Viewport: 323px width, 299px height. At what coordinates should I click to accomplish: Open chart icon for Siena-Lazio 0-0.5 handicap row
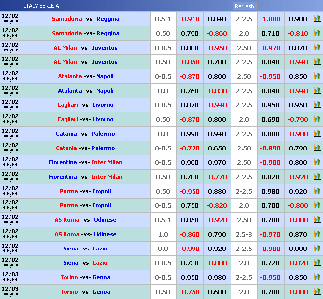point(317,263)
